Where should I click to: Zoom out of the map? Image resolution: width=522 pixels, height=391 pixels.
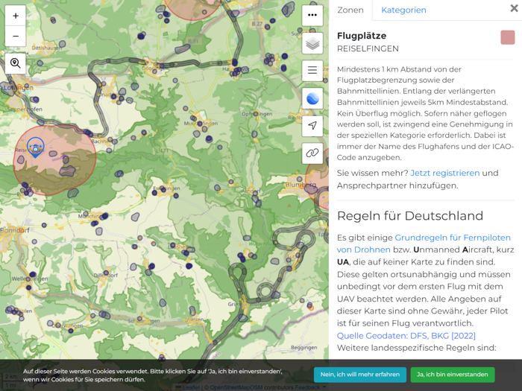click(16, 36)
